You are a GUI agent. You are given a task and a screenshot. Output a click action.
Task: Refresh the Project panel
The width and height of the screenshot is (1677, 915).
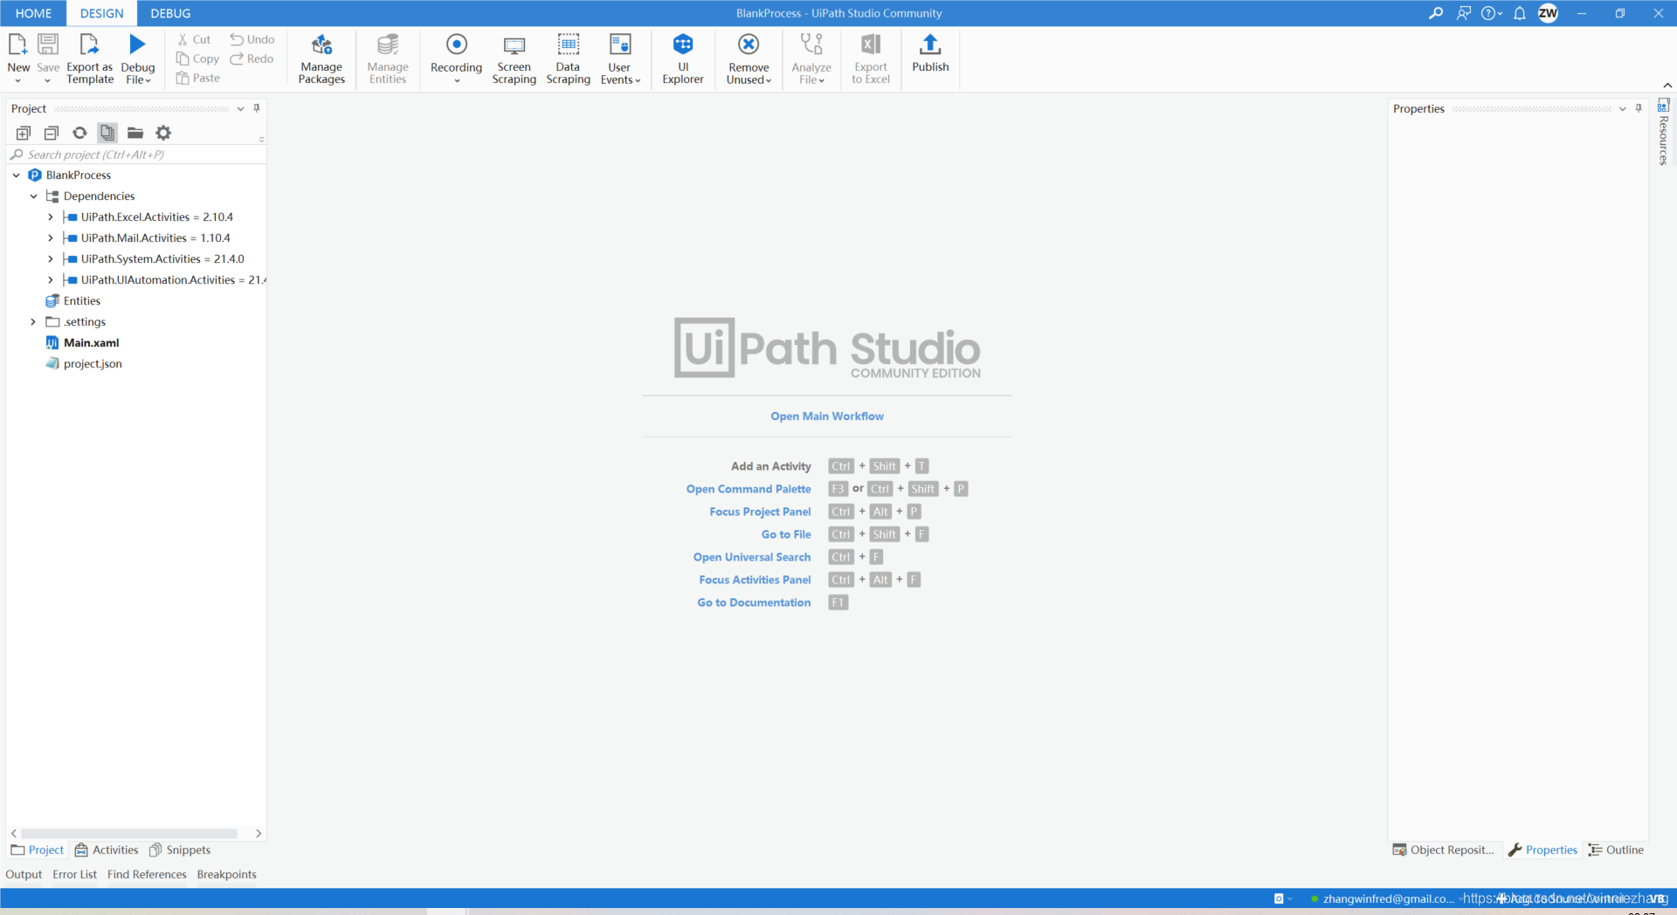coord(79,133)
